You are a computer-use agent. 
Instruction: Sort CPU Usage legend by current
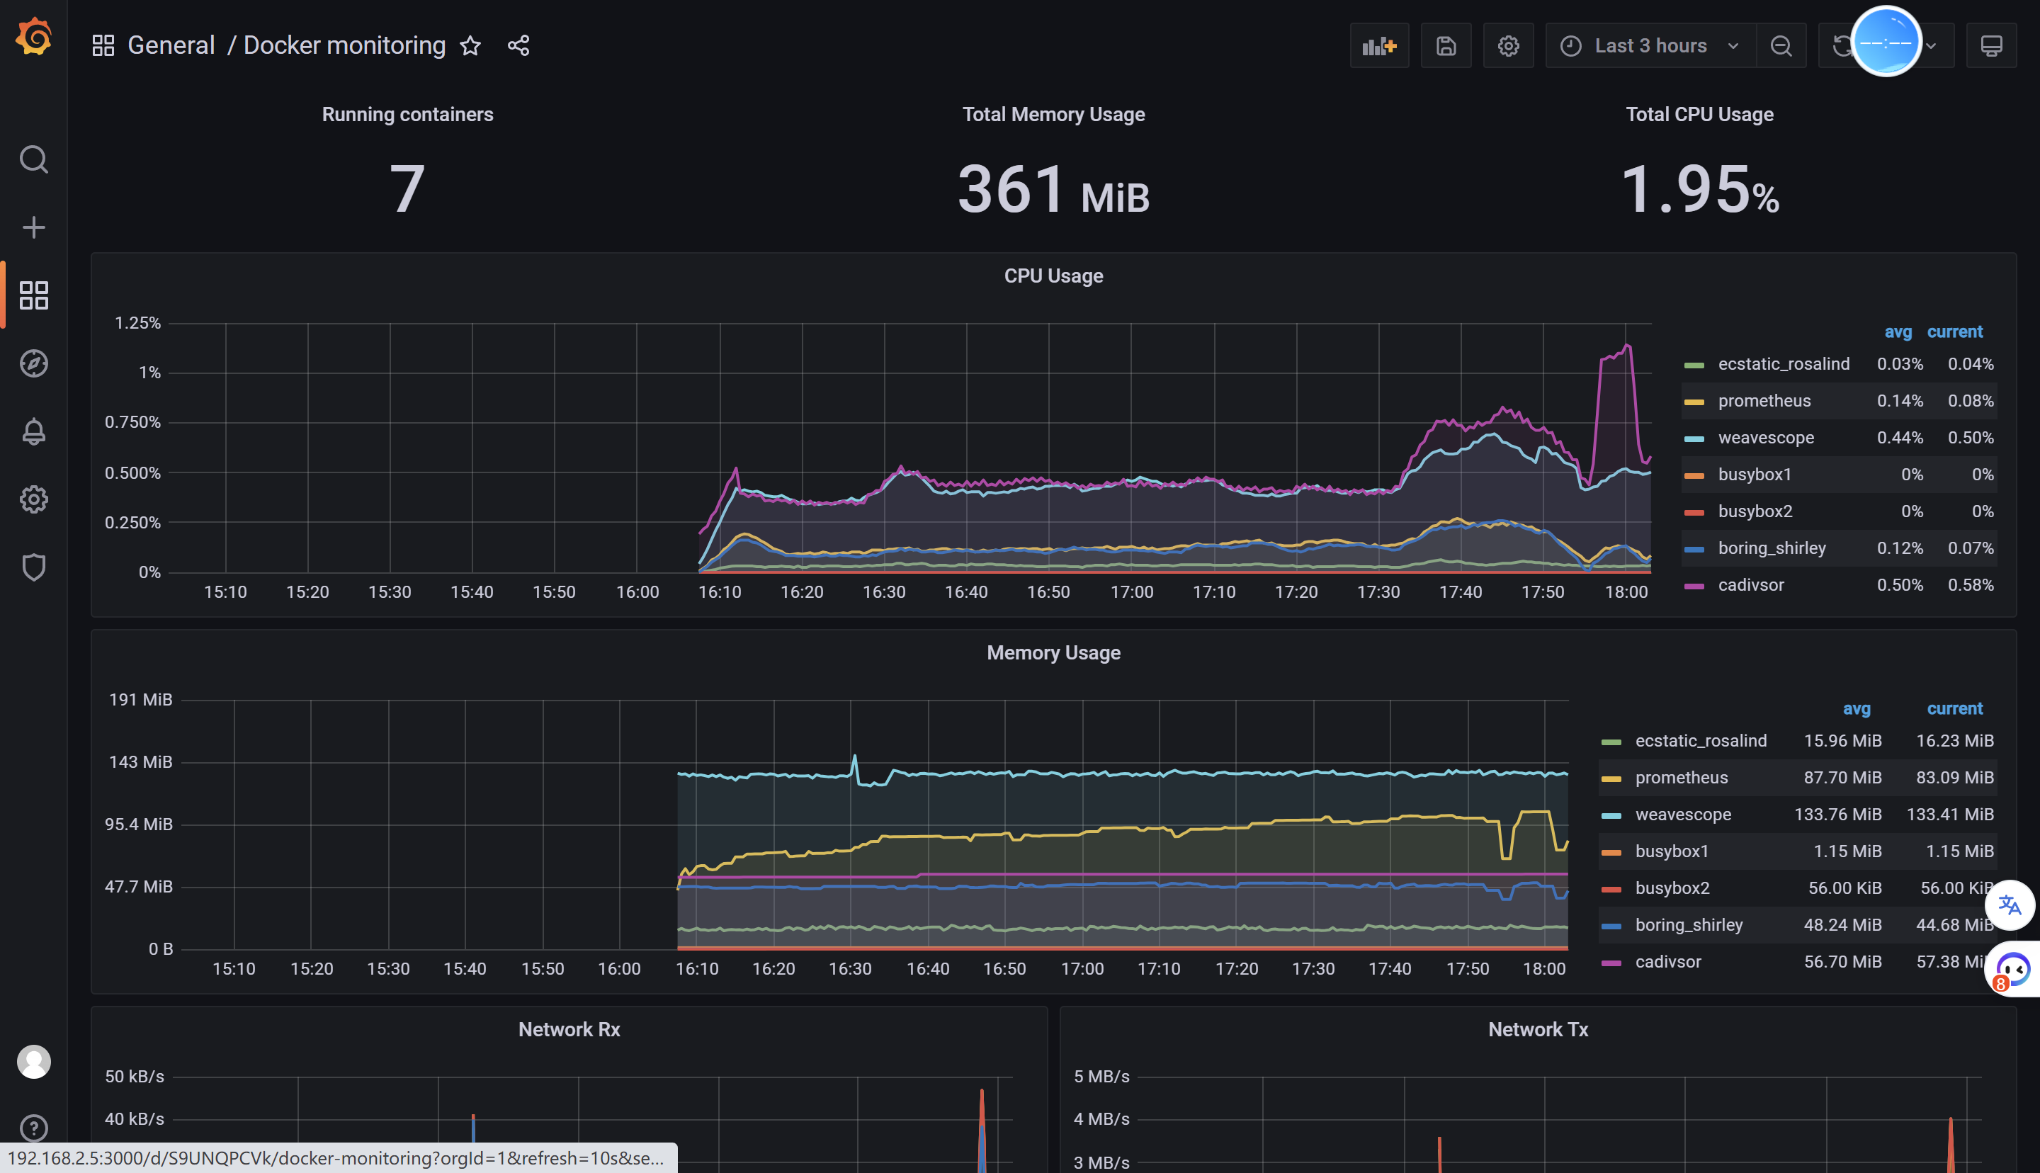pyautogui.click(x=1954, y=332)
